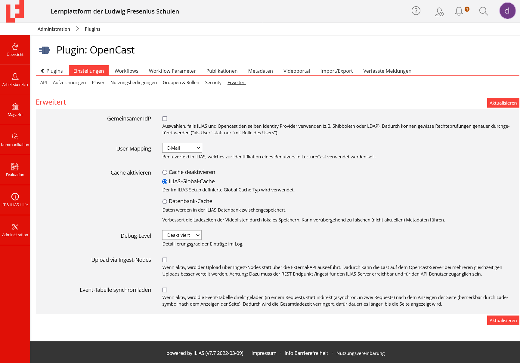
Task: Click the Aktualisieren button
Action: 503,103
